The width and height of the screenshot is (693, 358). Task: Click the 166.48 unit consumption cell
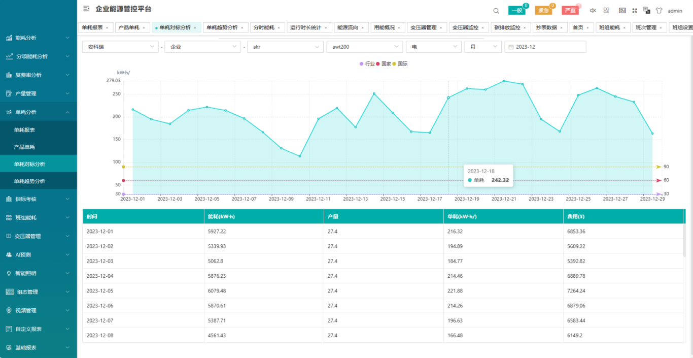503,336
